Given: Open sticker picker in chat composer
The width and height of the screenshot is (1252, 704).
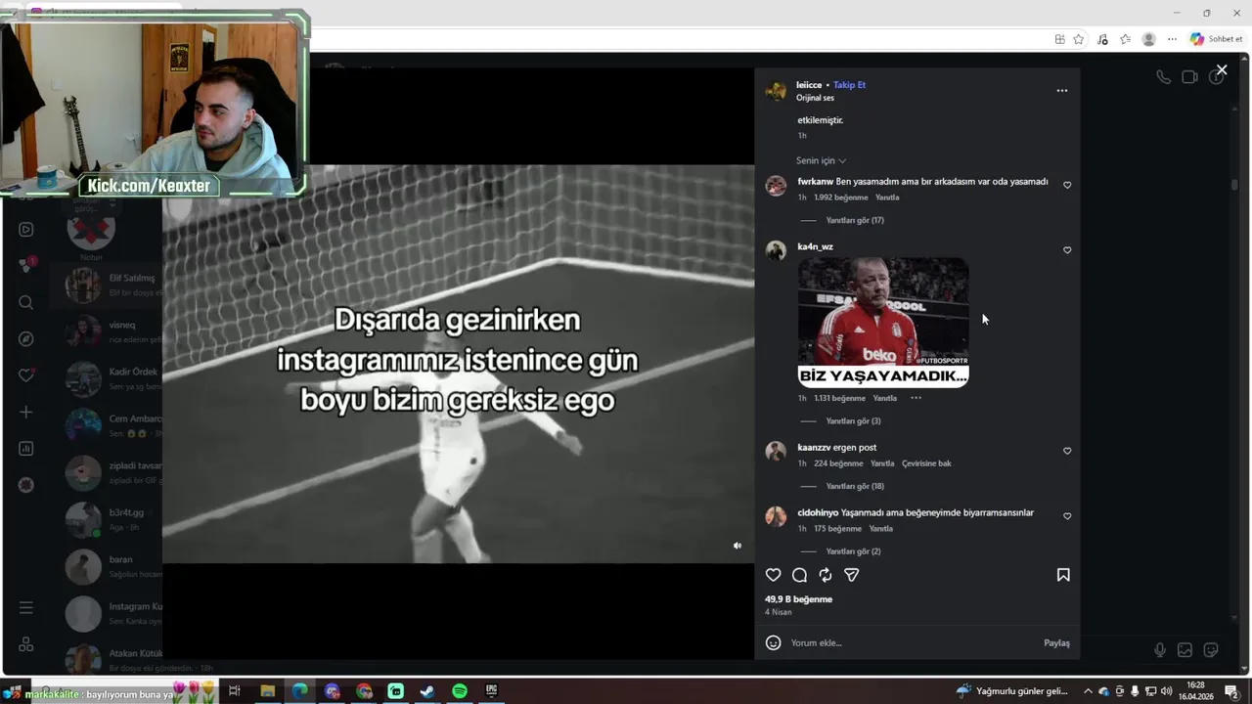Looking at the screenshot, I should (1211, 649).
